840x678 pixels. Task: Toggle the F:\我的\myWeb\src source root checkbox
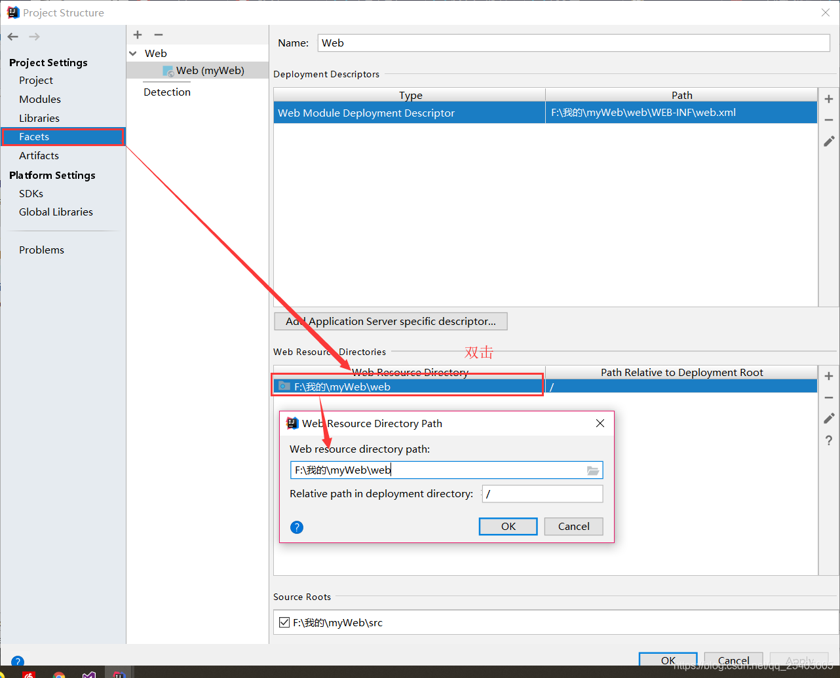pyautogui.click(x=284, y=622)
